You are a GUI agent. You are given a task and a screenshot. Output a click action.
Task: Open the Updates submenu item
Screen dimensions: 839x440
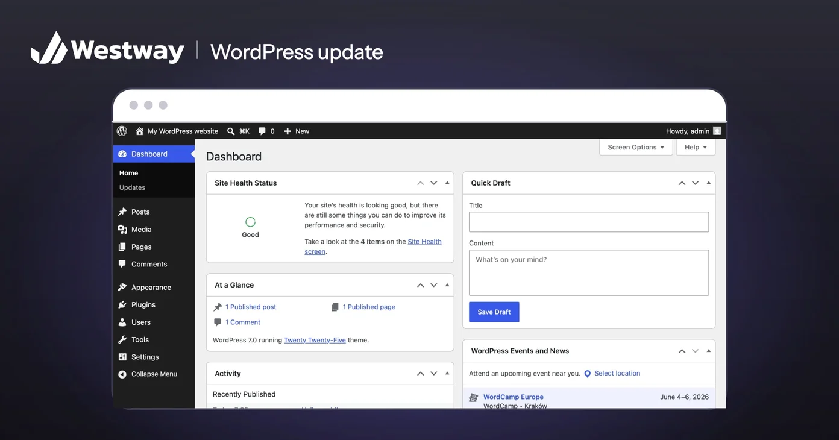[132, 187]
